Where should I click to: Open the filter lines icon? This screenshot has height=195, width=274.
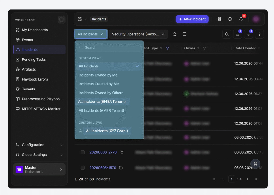pos(248,34)
